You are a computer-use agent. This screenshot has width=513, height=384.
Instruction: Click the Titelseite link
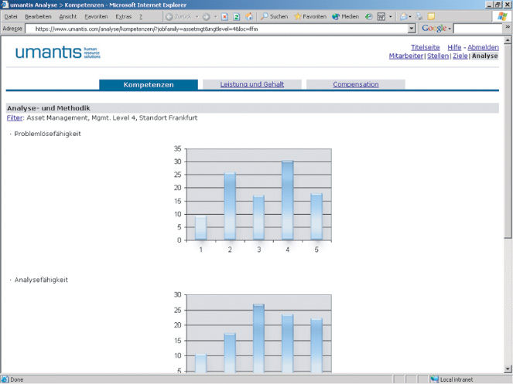(x=425, y=47)
